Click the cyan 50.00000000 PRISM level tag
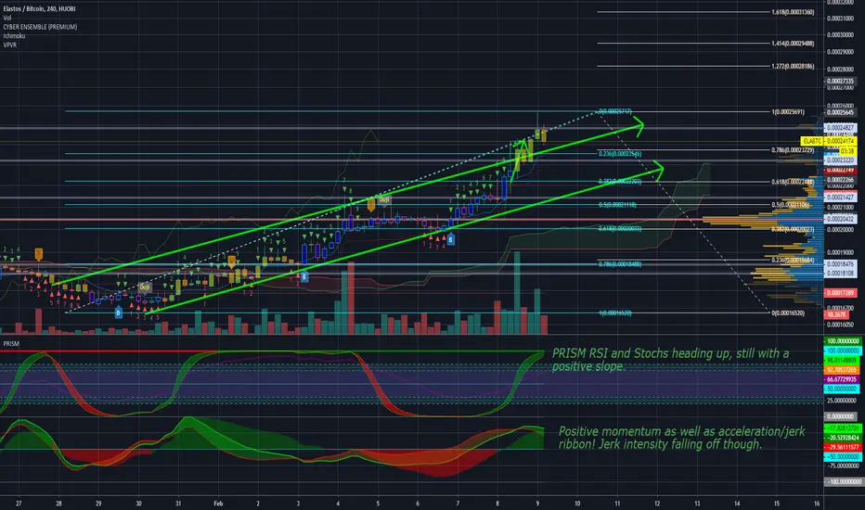 842,389
